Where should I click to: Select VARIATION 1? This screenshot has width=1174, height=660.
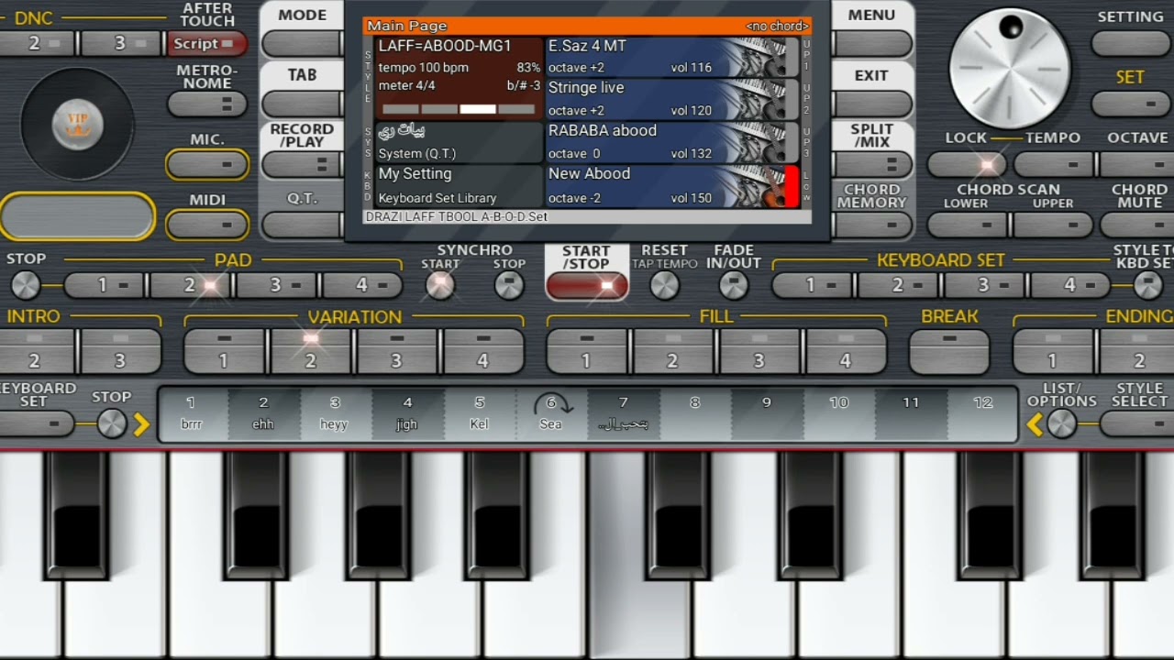[224, 351]
